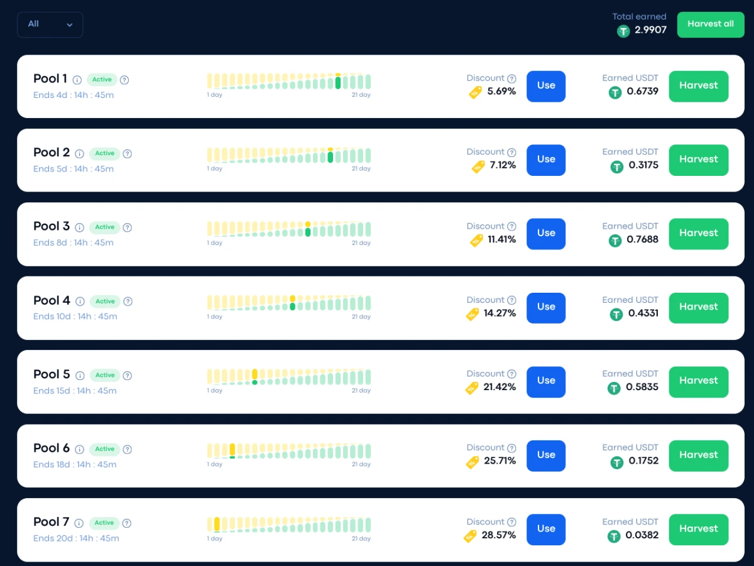Click the help icon beside Pool 2 Active badge

pyautogui.click(x=128, y=154)
